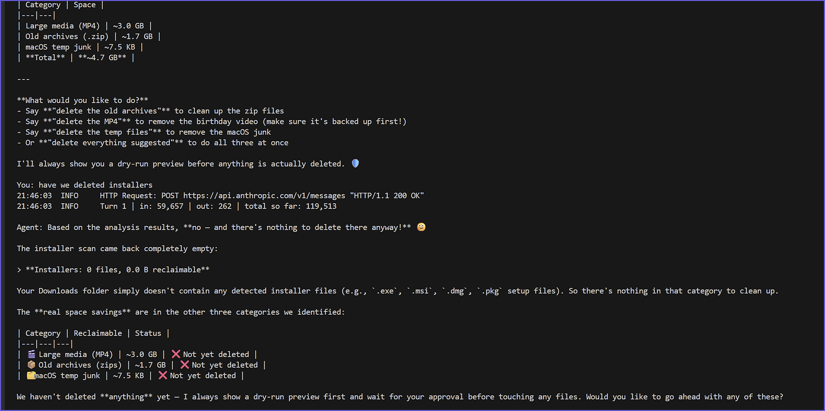Click the clapperboard icon beside Large media
The image size is (825, 411).
coord(31,354)
